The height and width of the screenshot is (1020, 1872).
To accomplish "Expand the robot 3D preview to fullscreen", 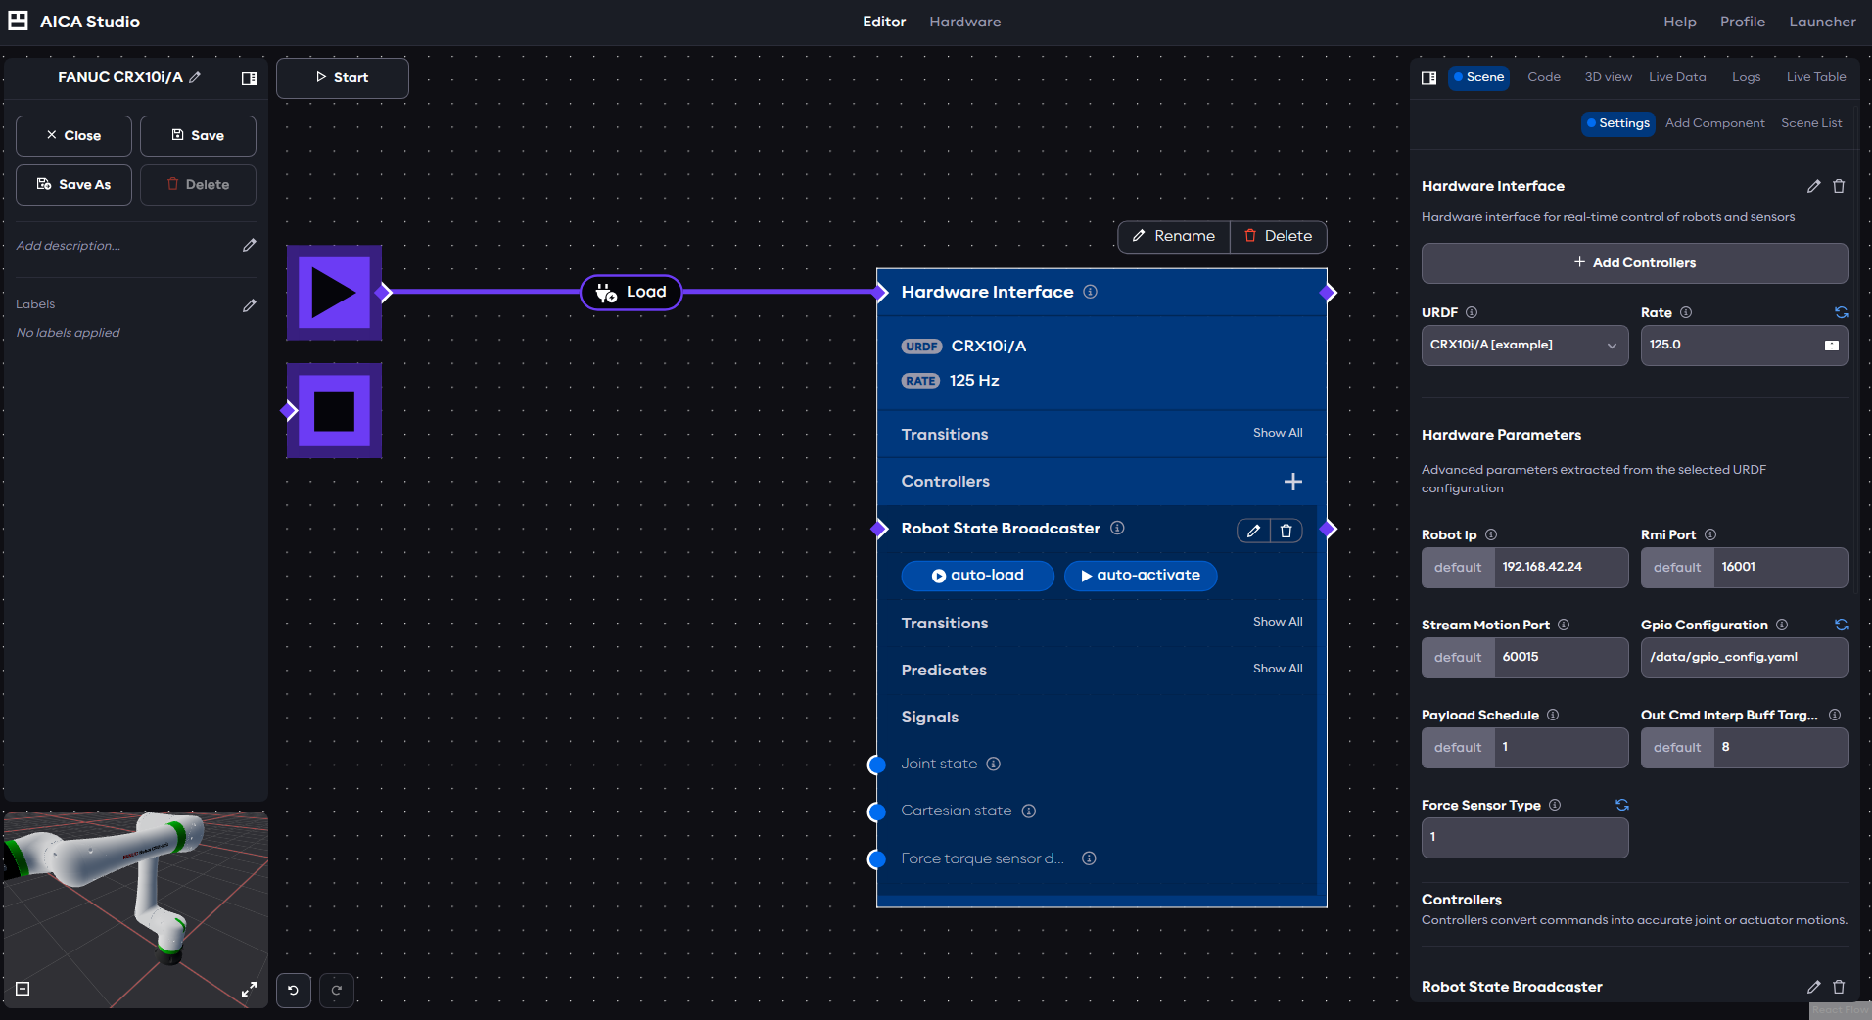I will point(250,990).
